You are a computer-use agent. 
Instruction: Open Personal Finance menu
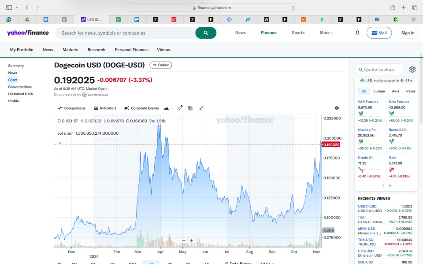pos(131,50)
